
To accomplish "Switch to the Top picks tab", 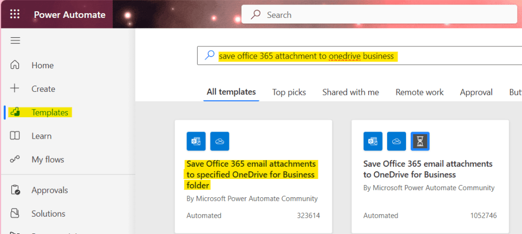I will (289, 92).
